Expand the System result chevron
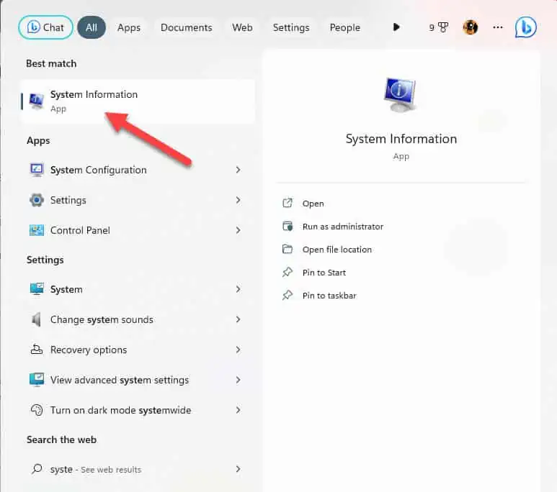The width and height of the screenshot is (557, 492). [238, 289]
